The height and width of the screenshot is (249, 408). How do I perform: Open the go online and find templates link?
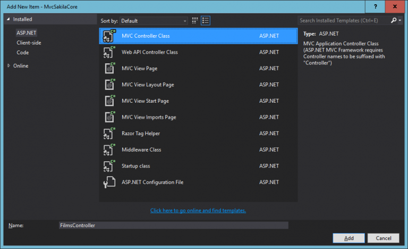coord(198,211)
